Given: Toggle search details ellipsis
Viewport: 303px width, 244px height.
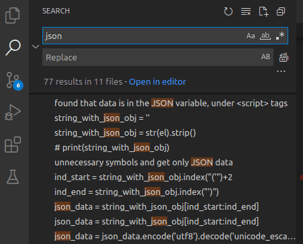Looking at the screenshot, I should coord(281,71).
